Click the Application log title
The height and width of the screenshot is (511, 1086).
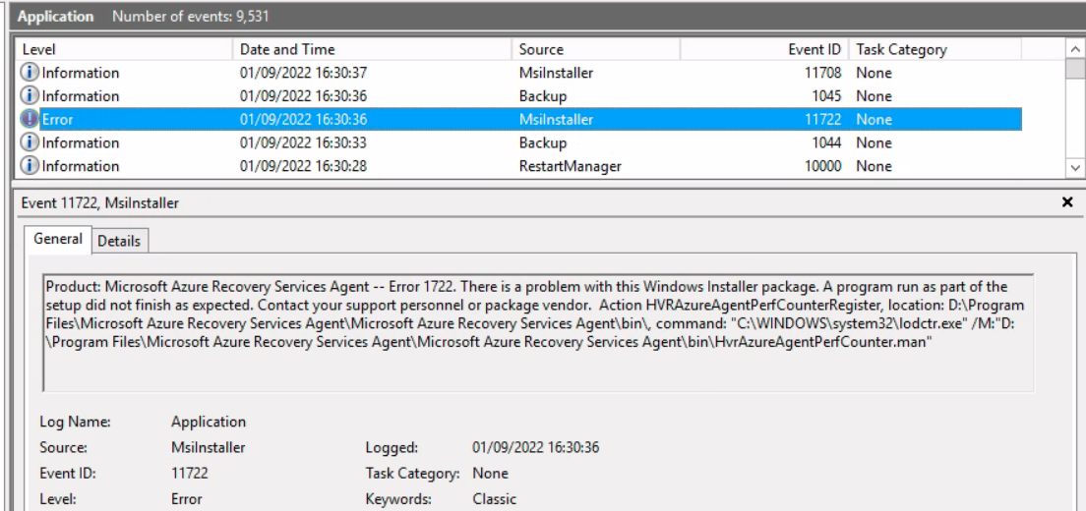click(56, 17)
